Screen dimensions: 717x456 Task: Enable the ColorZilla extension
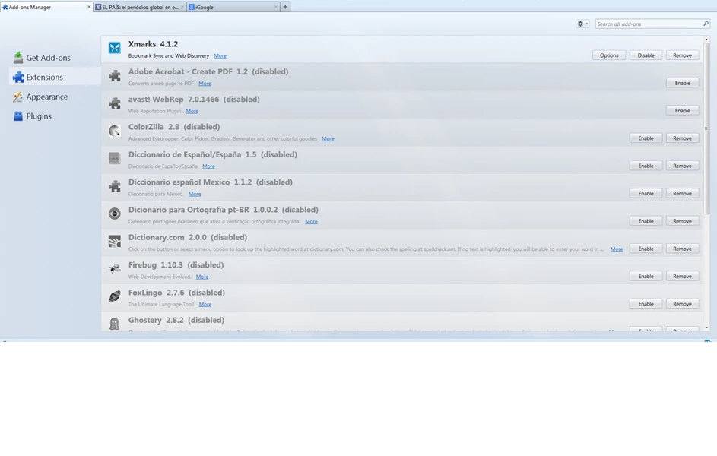646,138
